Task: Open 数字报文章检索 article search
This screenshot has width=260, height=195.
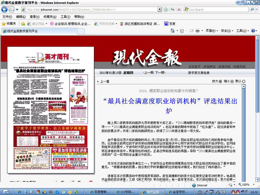Action: point(199,73)
